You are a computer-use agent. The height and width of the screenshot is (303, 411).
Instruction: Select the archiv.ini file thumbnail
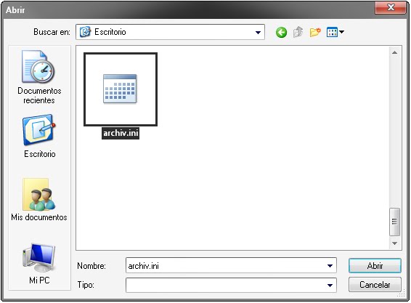[121, 89]
